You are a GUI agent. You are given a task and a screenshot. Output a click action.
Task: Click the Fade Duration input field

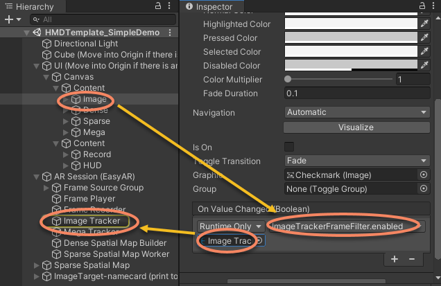356,93
